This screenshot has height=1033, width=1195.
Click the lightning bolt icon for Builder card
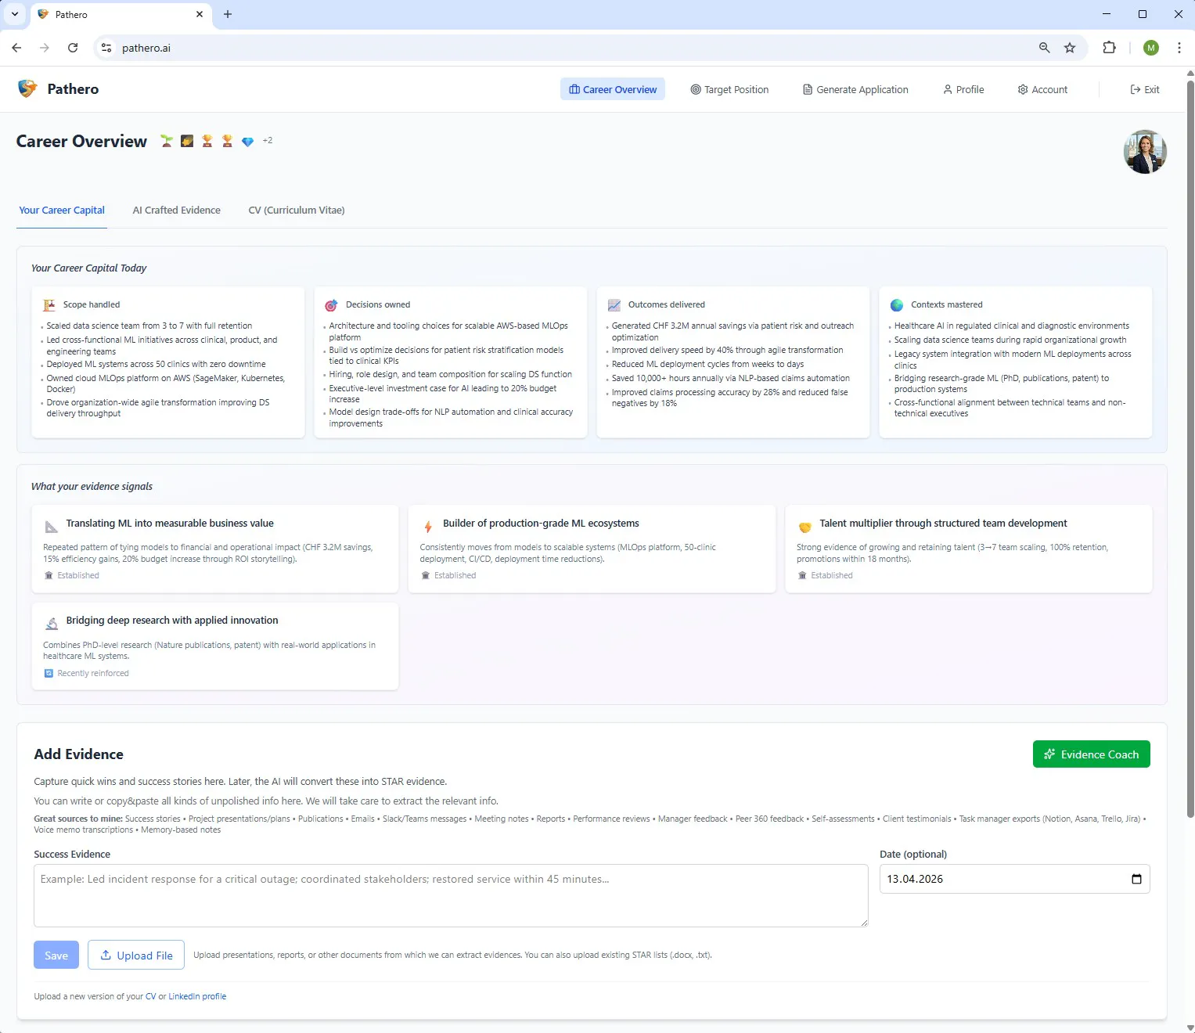428,527
